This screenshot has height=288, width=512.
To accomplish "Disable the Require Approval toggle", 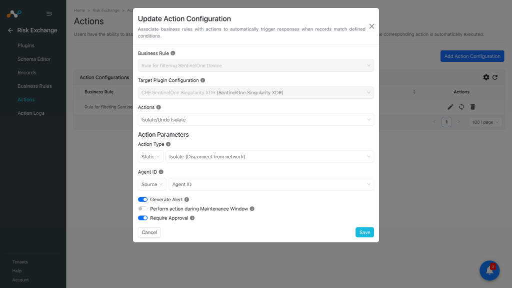I will 142,218.
